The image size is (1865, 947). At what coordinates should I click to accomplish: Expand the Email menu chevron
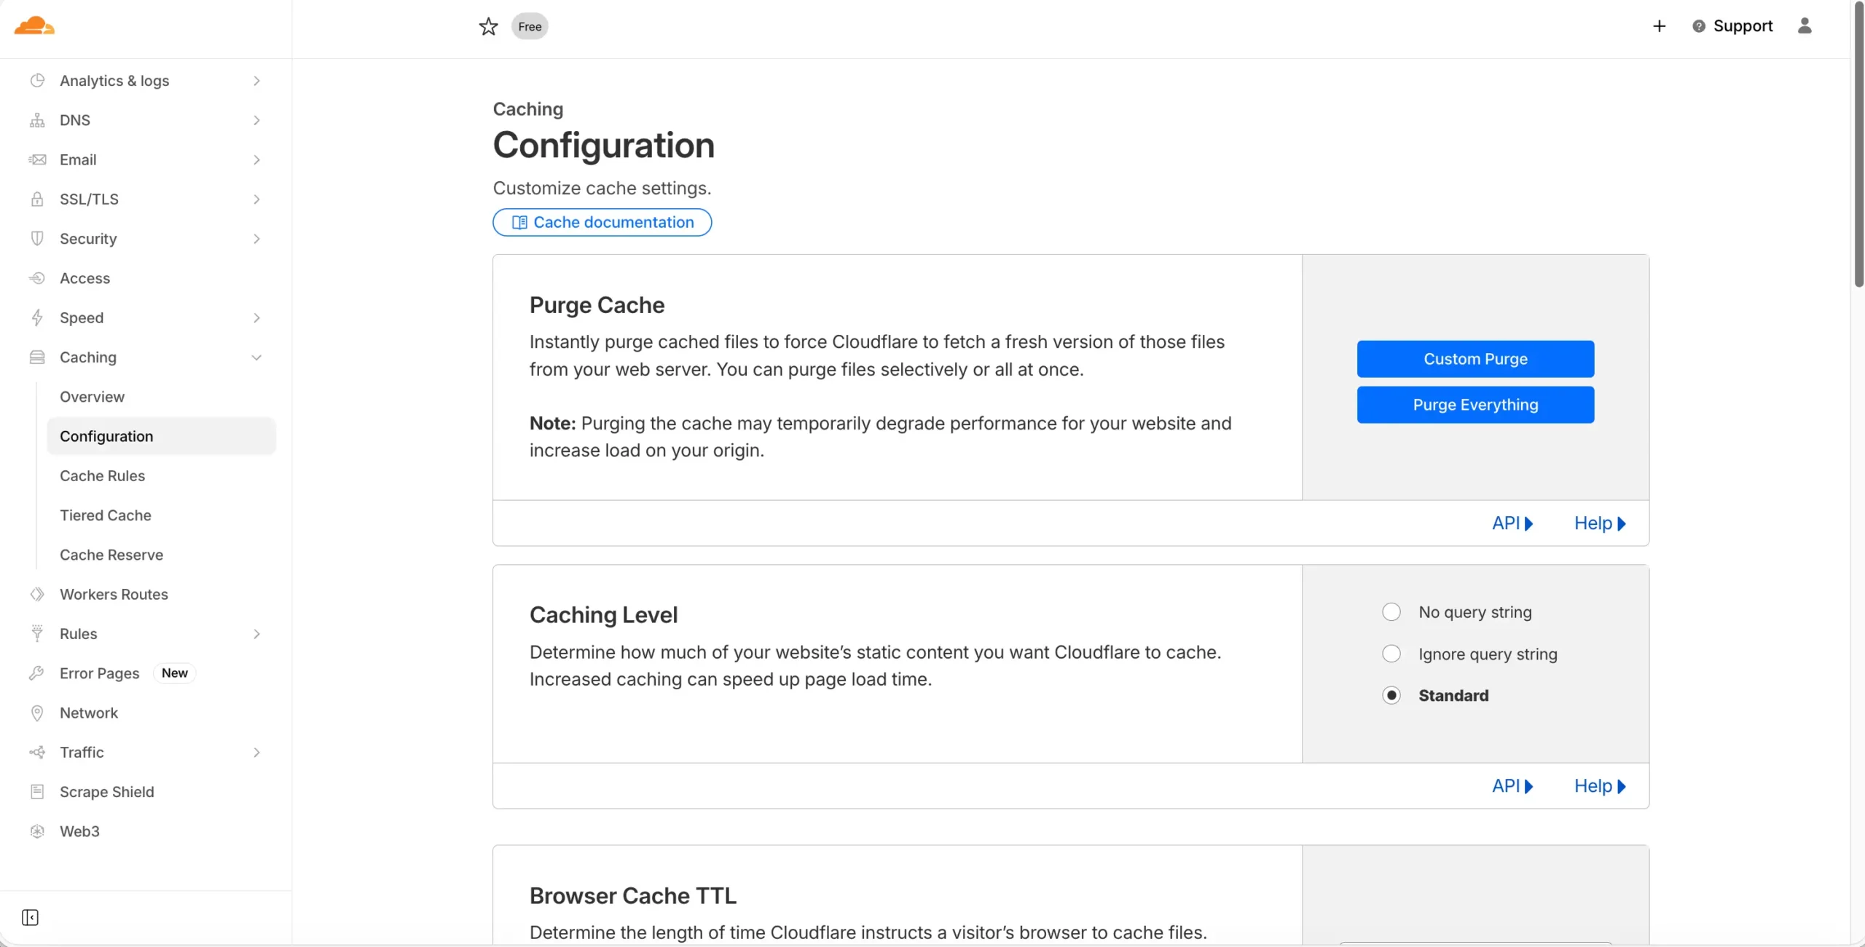pos(256,159)
